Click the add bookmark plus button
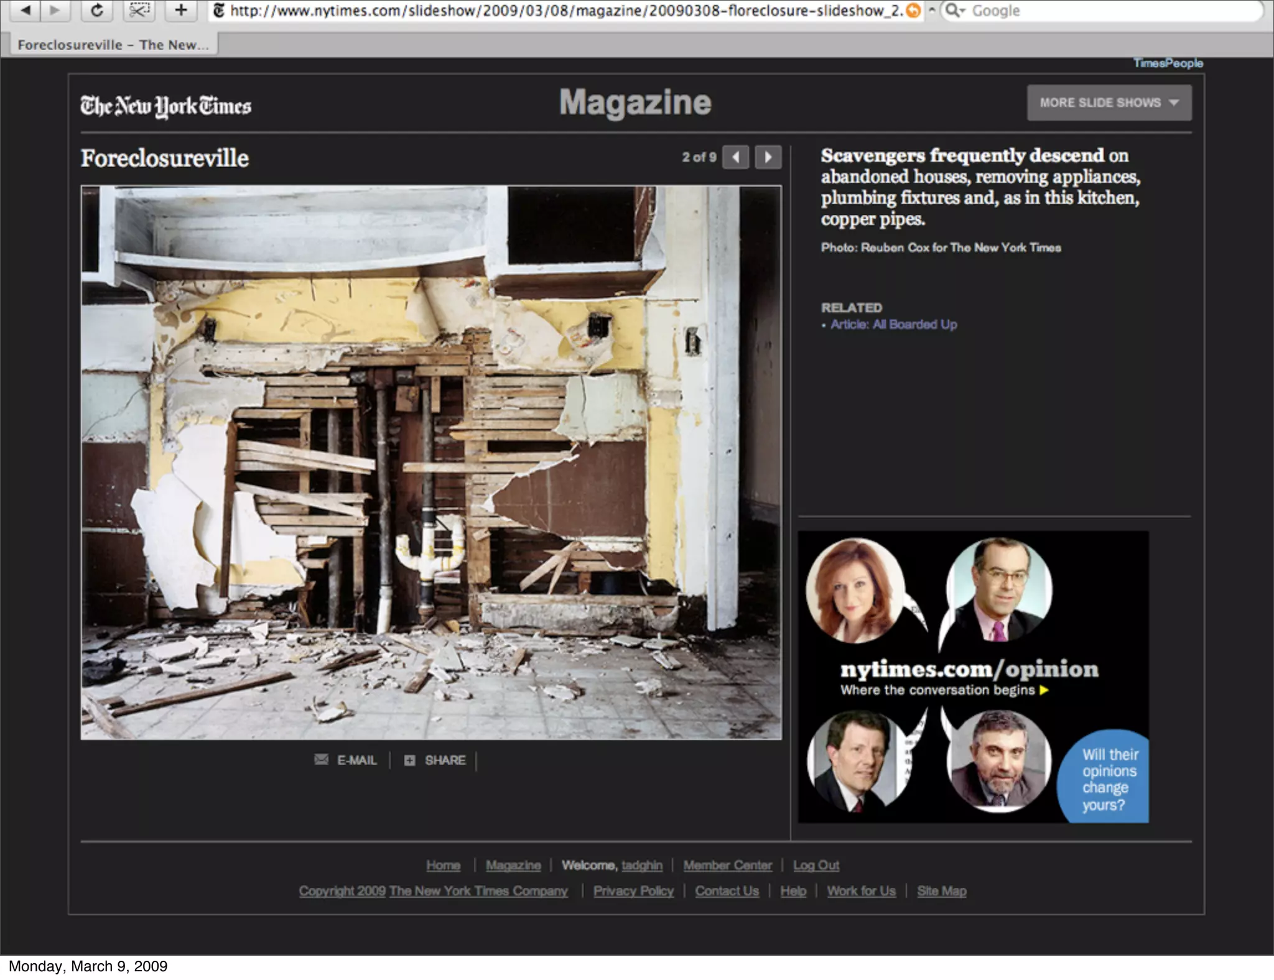The image size is (1274, 980). [x=180, y=10]
